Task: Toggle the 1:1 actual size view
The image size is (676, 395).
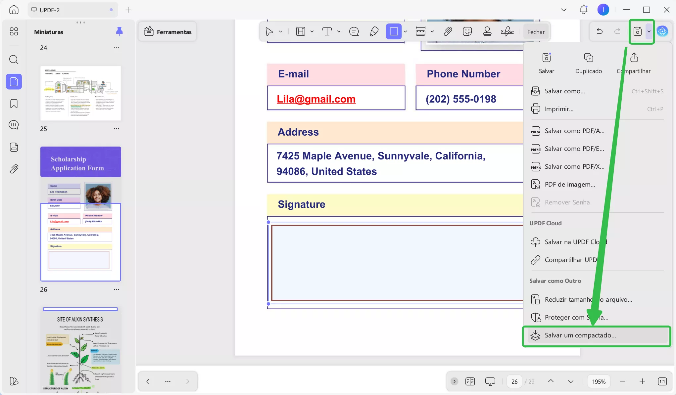Action: coord(662,381)
